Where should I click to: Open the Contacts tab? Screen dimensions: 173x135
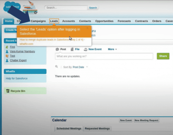pyautogui.click(x=85, y=21)
